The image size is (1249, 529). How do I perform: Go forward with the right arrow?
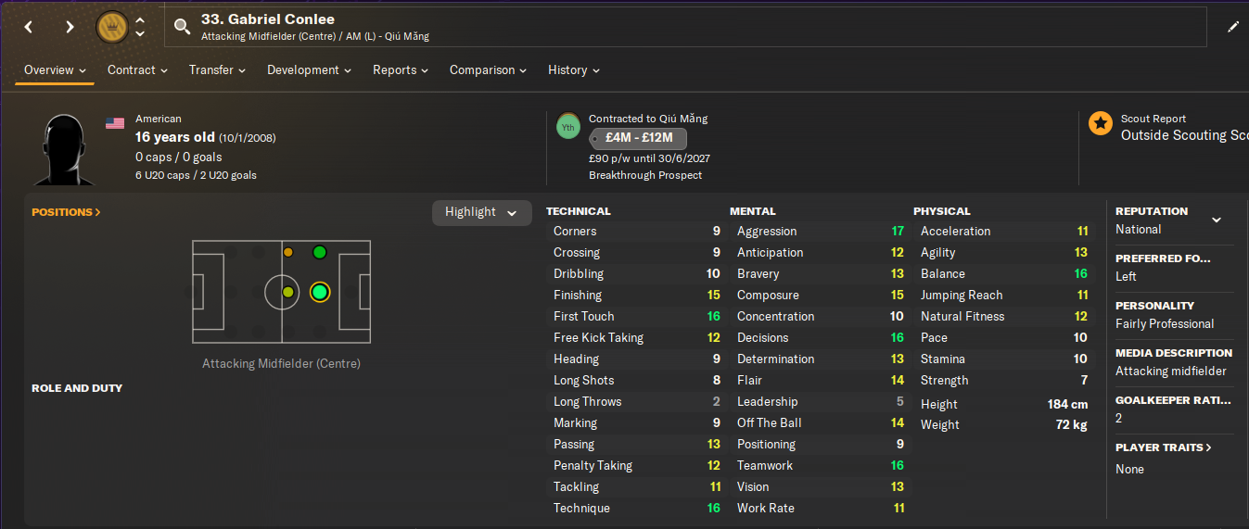(x=70, y=27)
